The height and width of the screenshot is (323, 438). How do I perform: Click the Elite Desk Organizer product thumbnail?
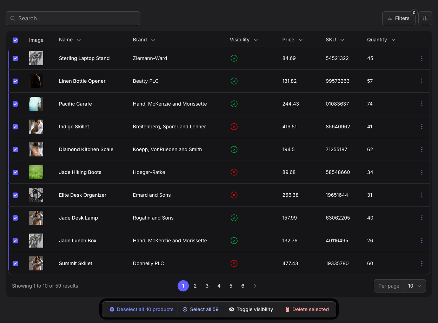coord(36,195)
